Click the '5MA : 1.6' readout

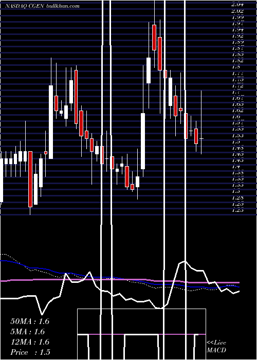(x=27, y=332)
